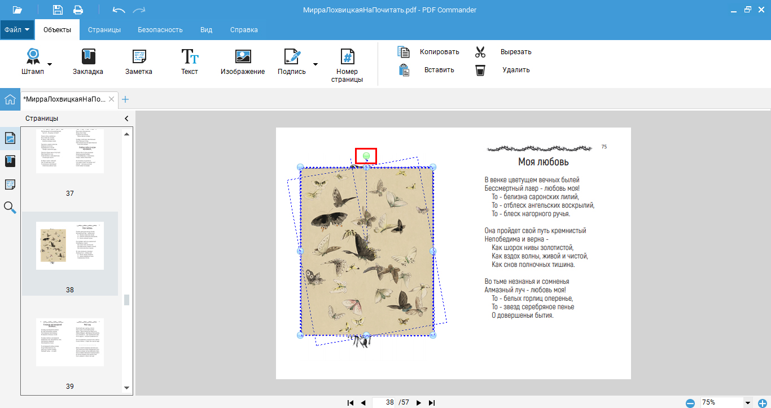Go to the home start screen
The image size is (771, 408).
click(10, 100)
